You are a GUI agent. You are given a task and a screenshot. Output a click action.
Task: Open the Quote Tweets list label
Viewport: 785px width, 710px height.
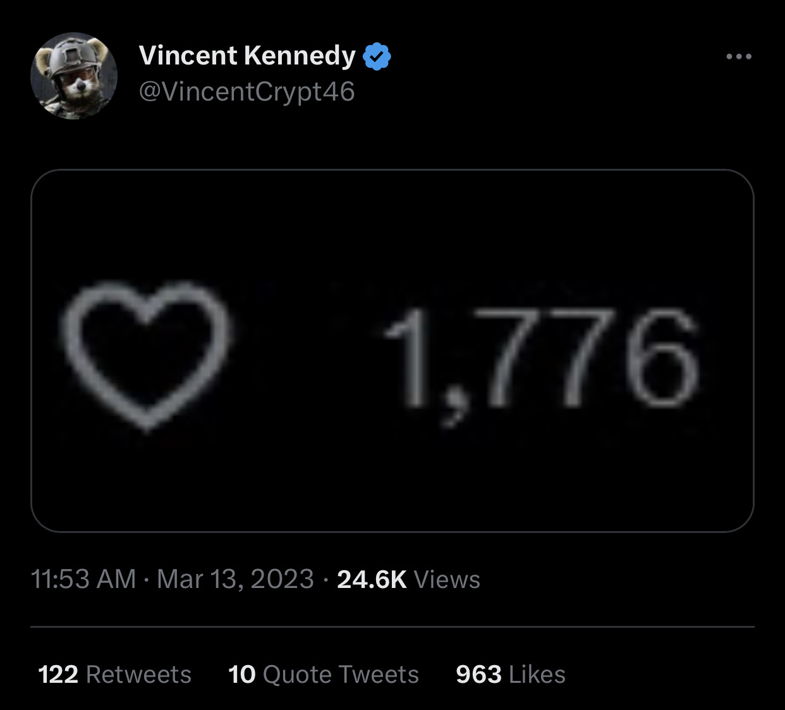coord(341,675)
